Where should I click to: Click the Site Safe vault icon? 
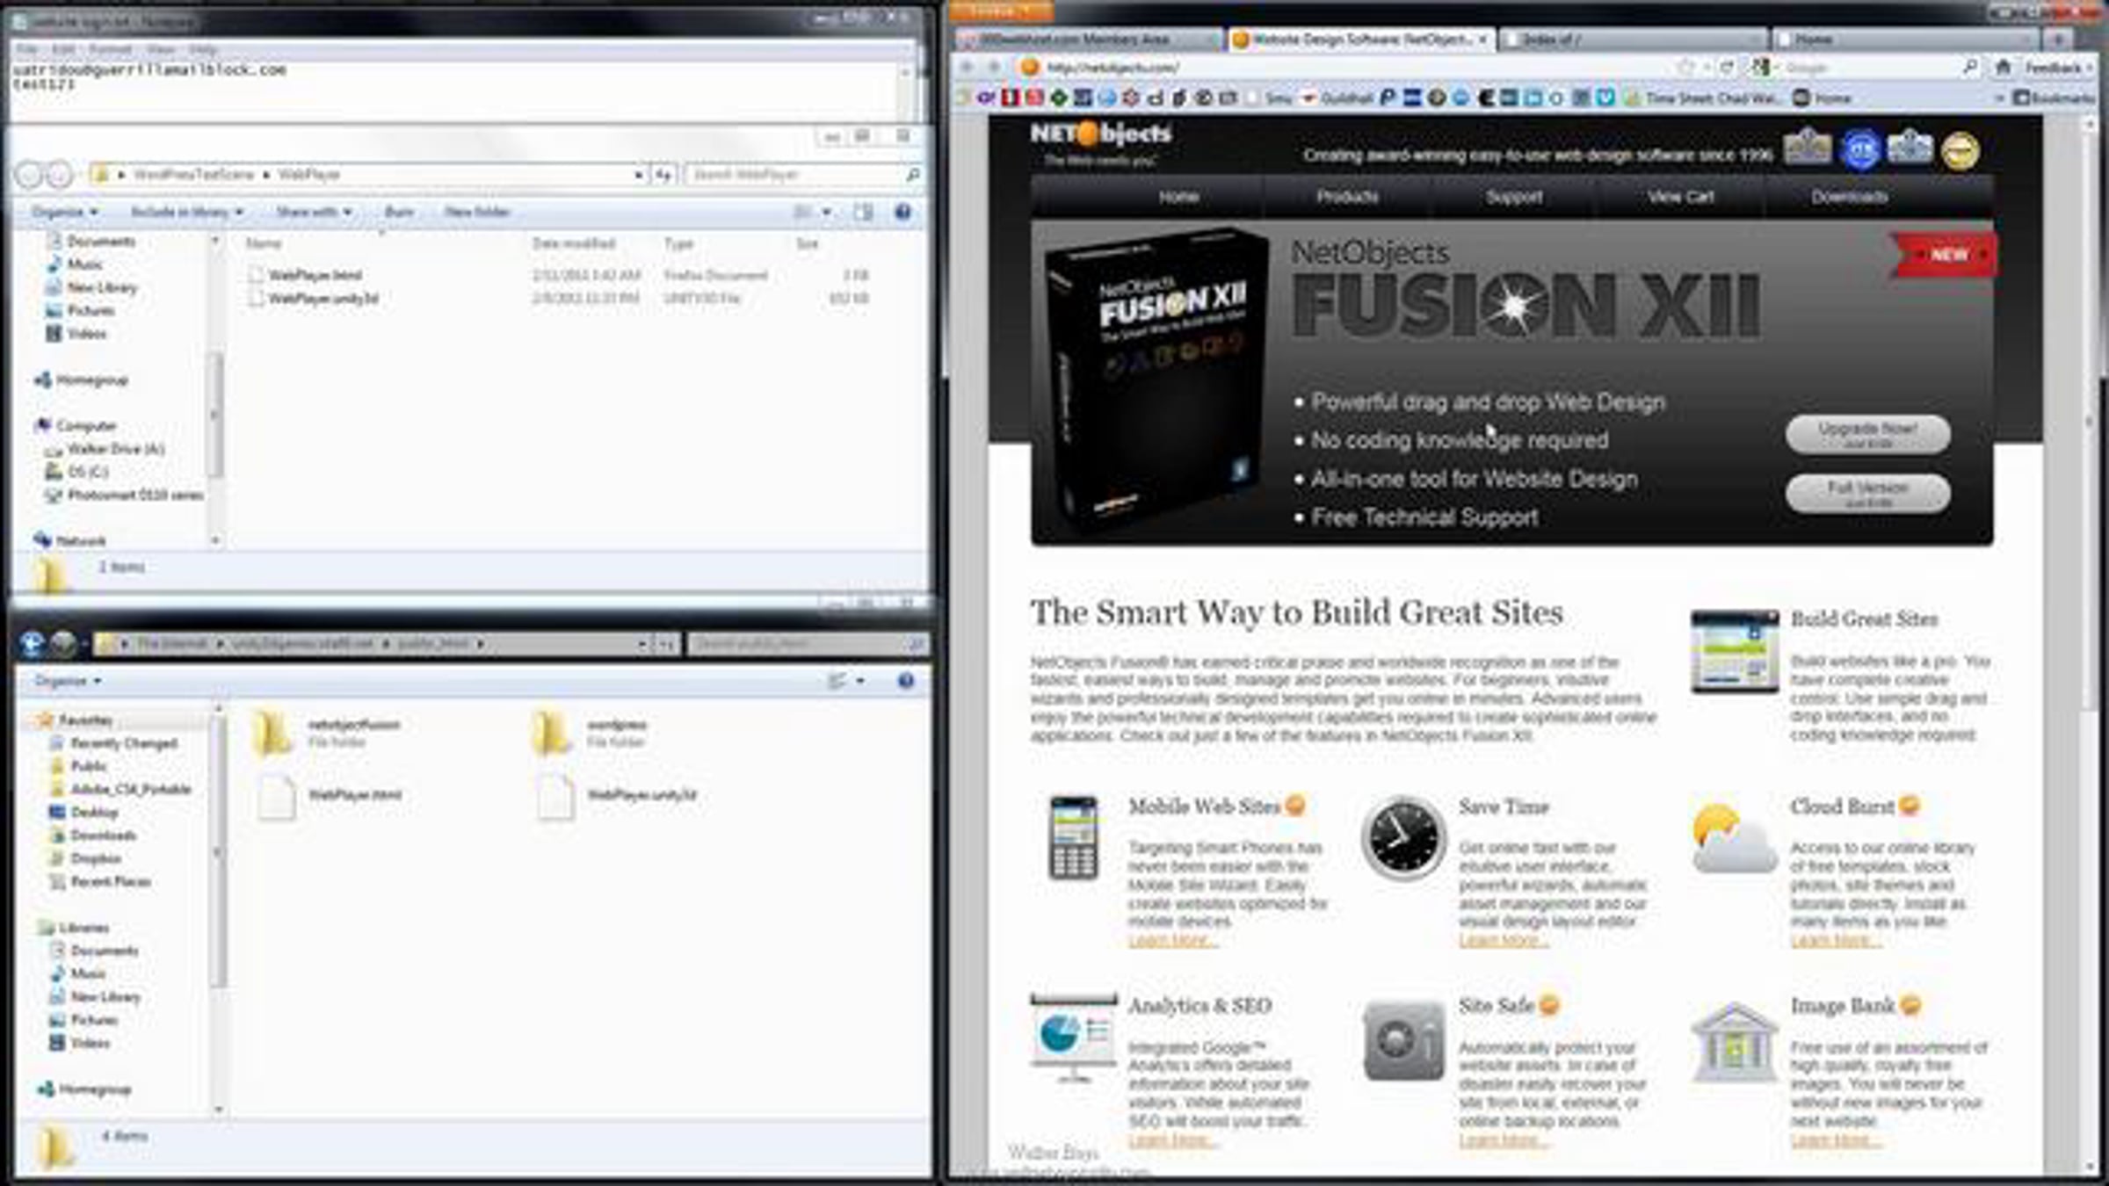pos(1403,1041)
